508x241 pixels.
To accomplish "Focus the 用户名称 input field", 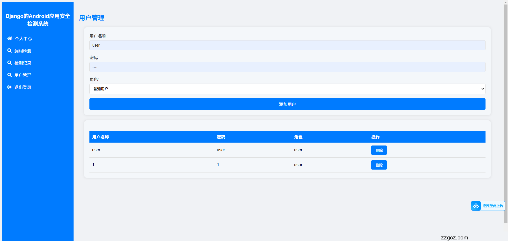I will coord(287,45).
